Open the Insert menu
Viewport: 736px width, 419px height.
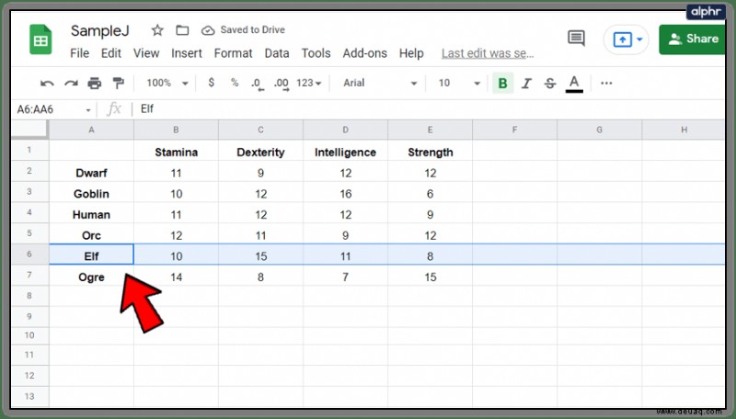click(187, 53)
